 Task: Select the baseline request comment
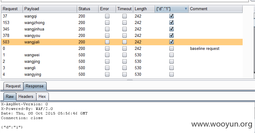(x=205, y=48)
